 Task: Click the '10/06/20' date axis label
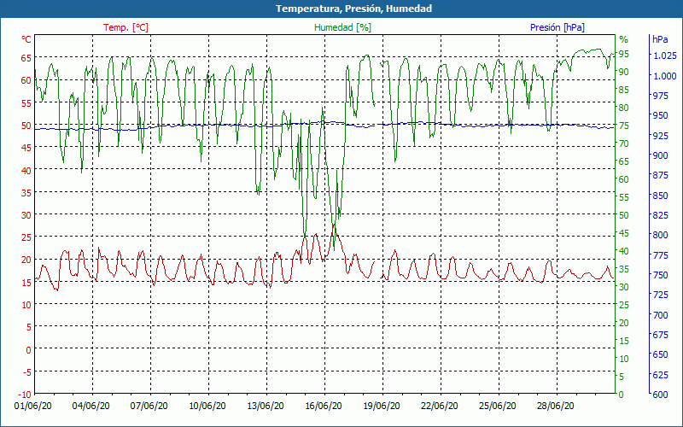pyautogui.click(x=207, y=406)
